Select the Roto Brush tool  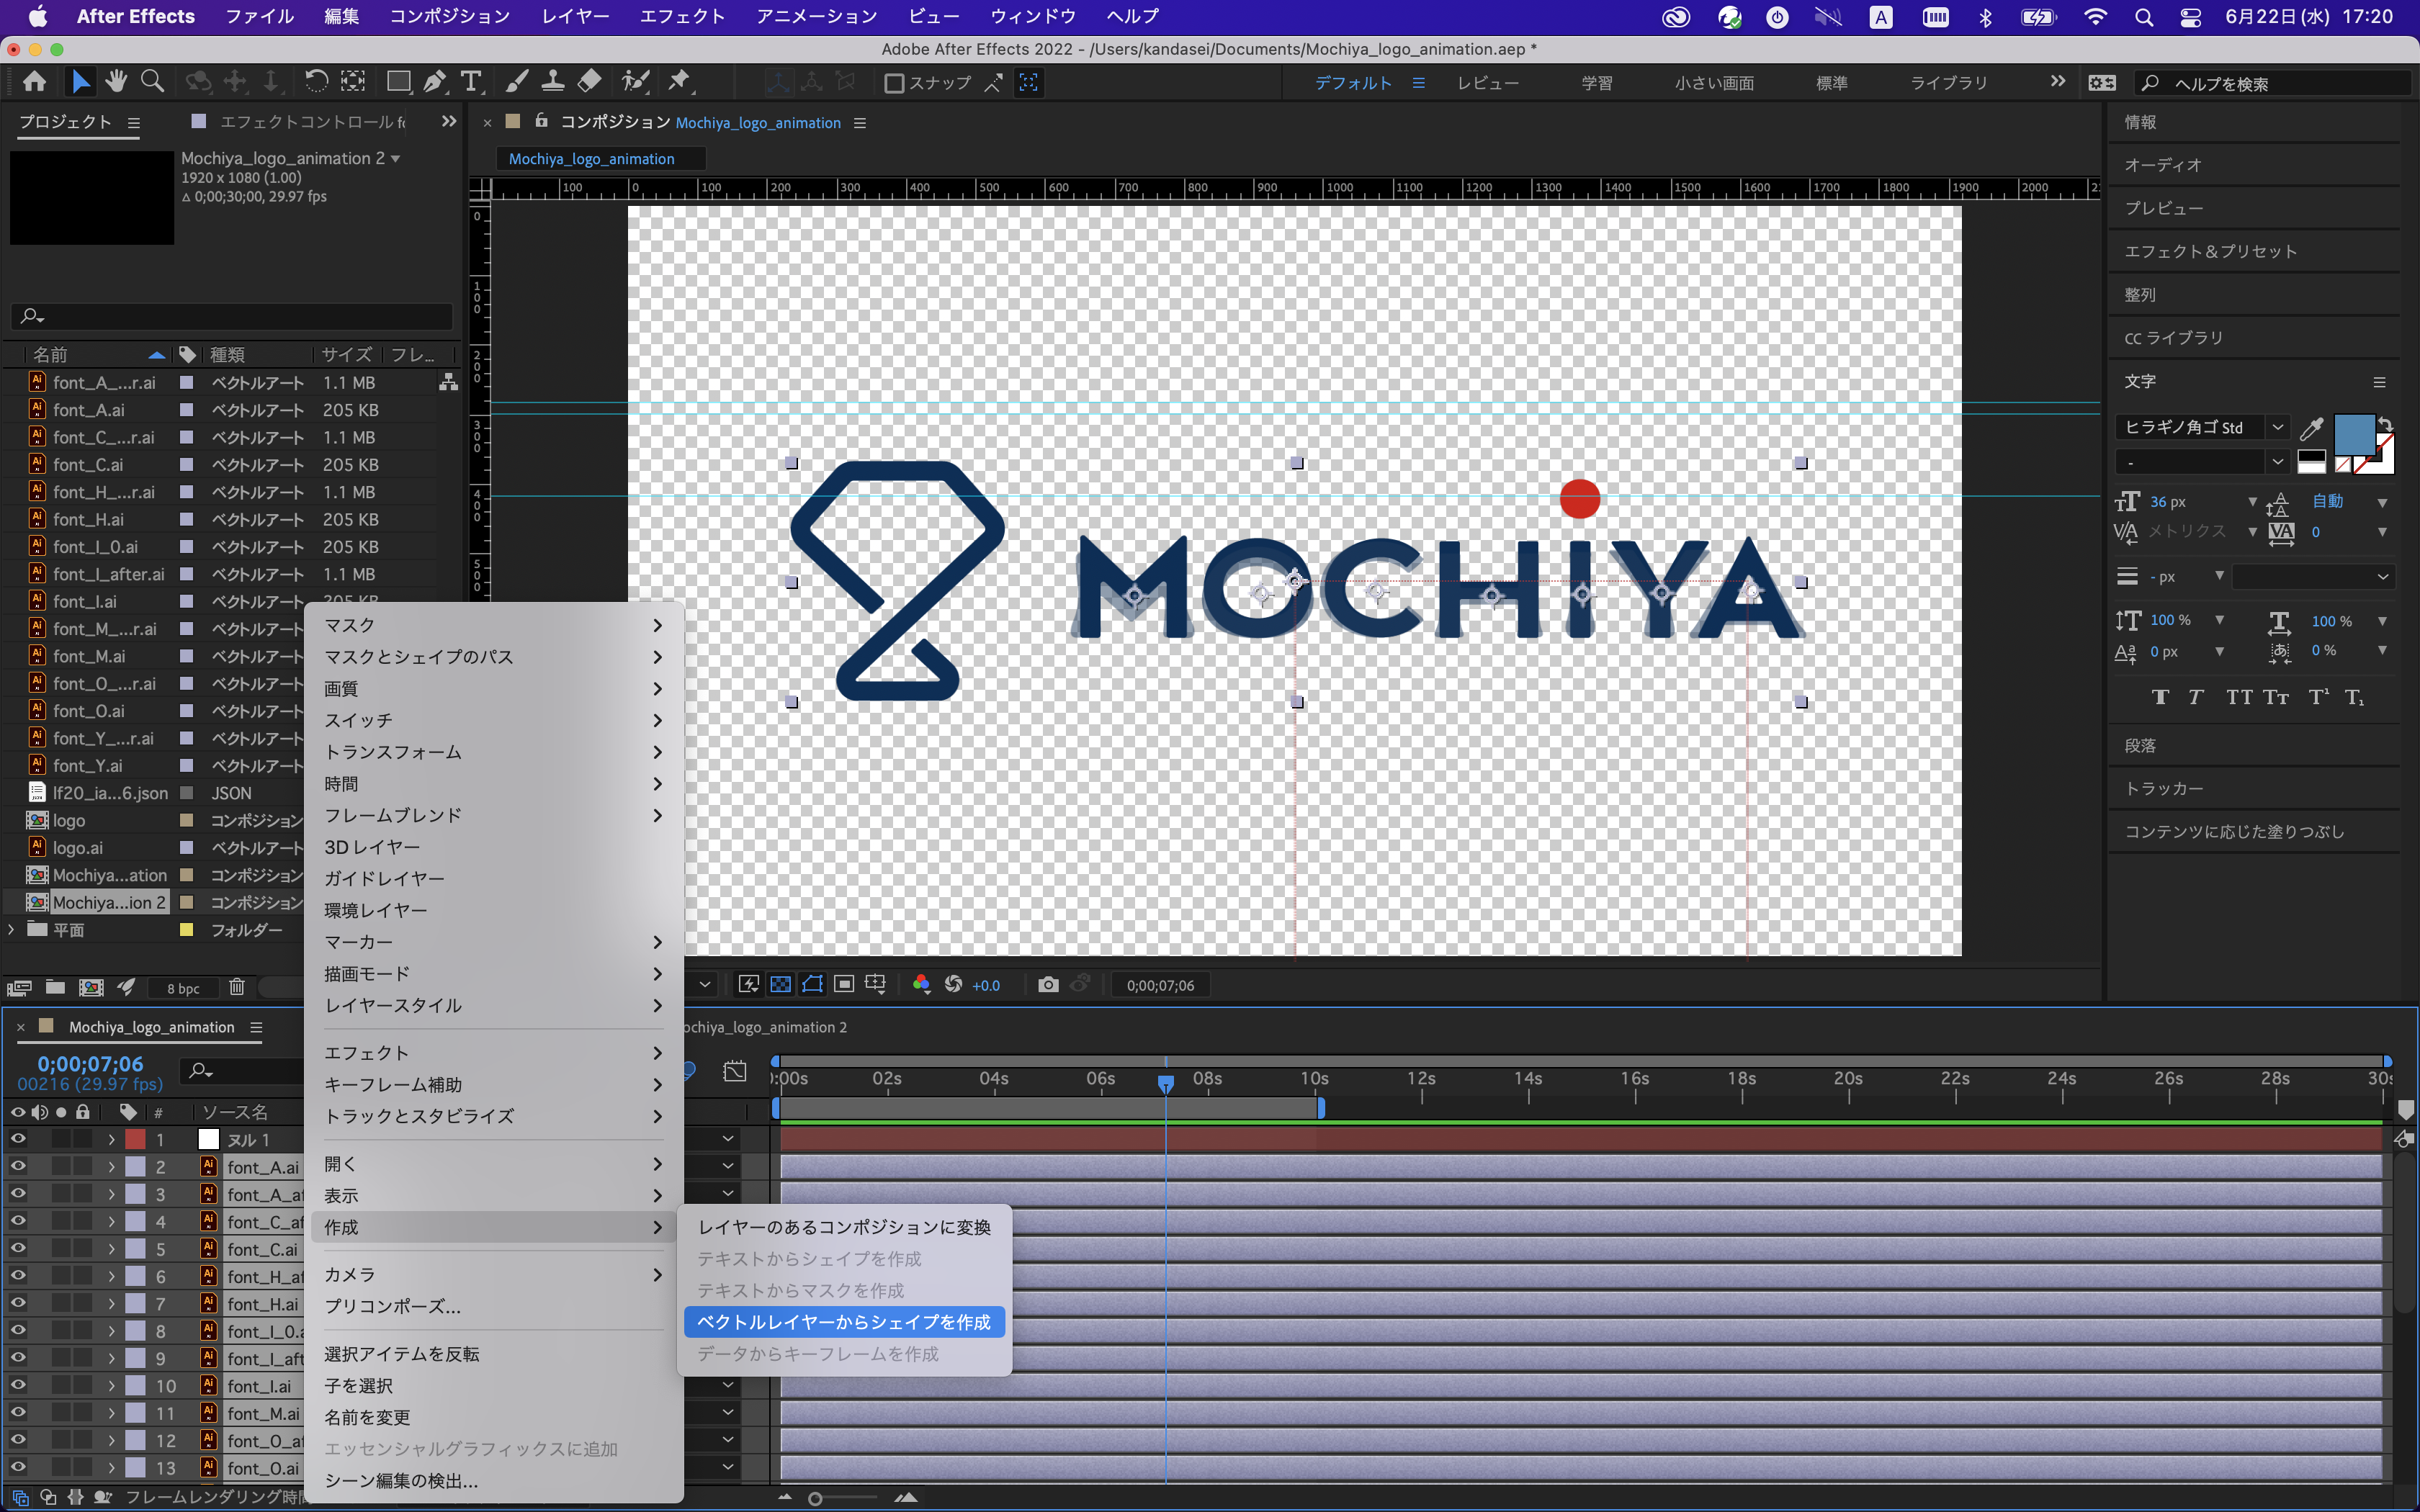pyautogui.click(x=635, y=82)
